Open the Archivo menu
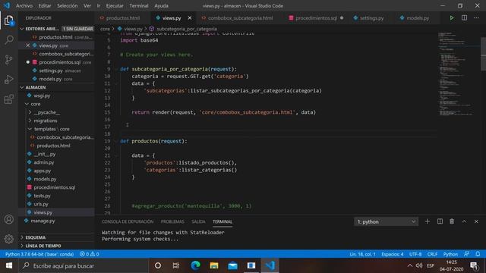The image size is (486, 273). click(x=24, y=5)
